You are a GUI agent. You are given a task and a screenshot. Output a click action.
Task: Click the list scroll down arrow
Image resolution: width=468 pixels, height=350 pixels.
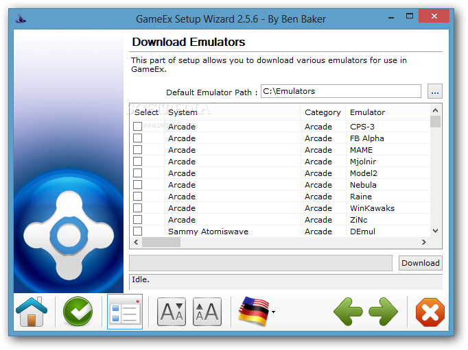(436, 231)
